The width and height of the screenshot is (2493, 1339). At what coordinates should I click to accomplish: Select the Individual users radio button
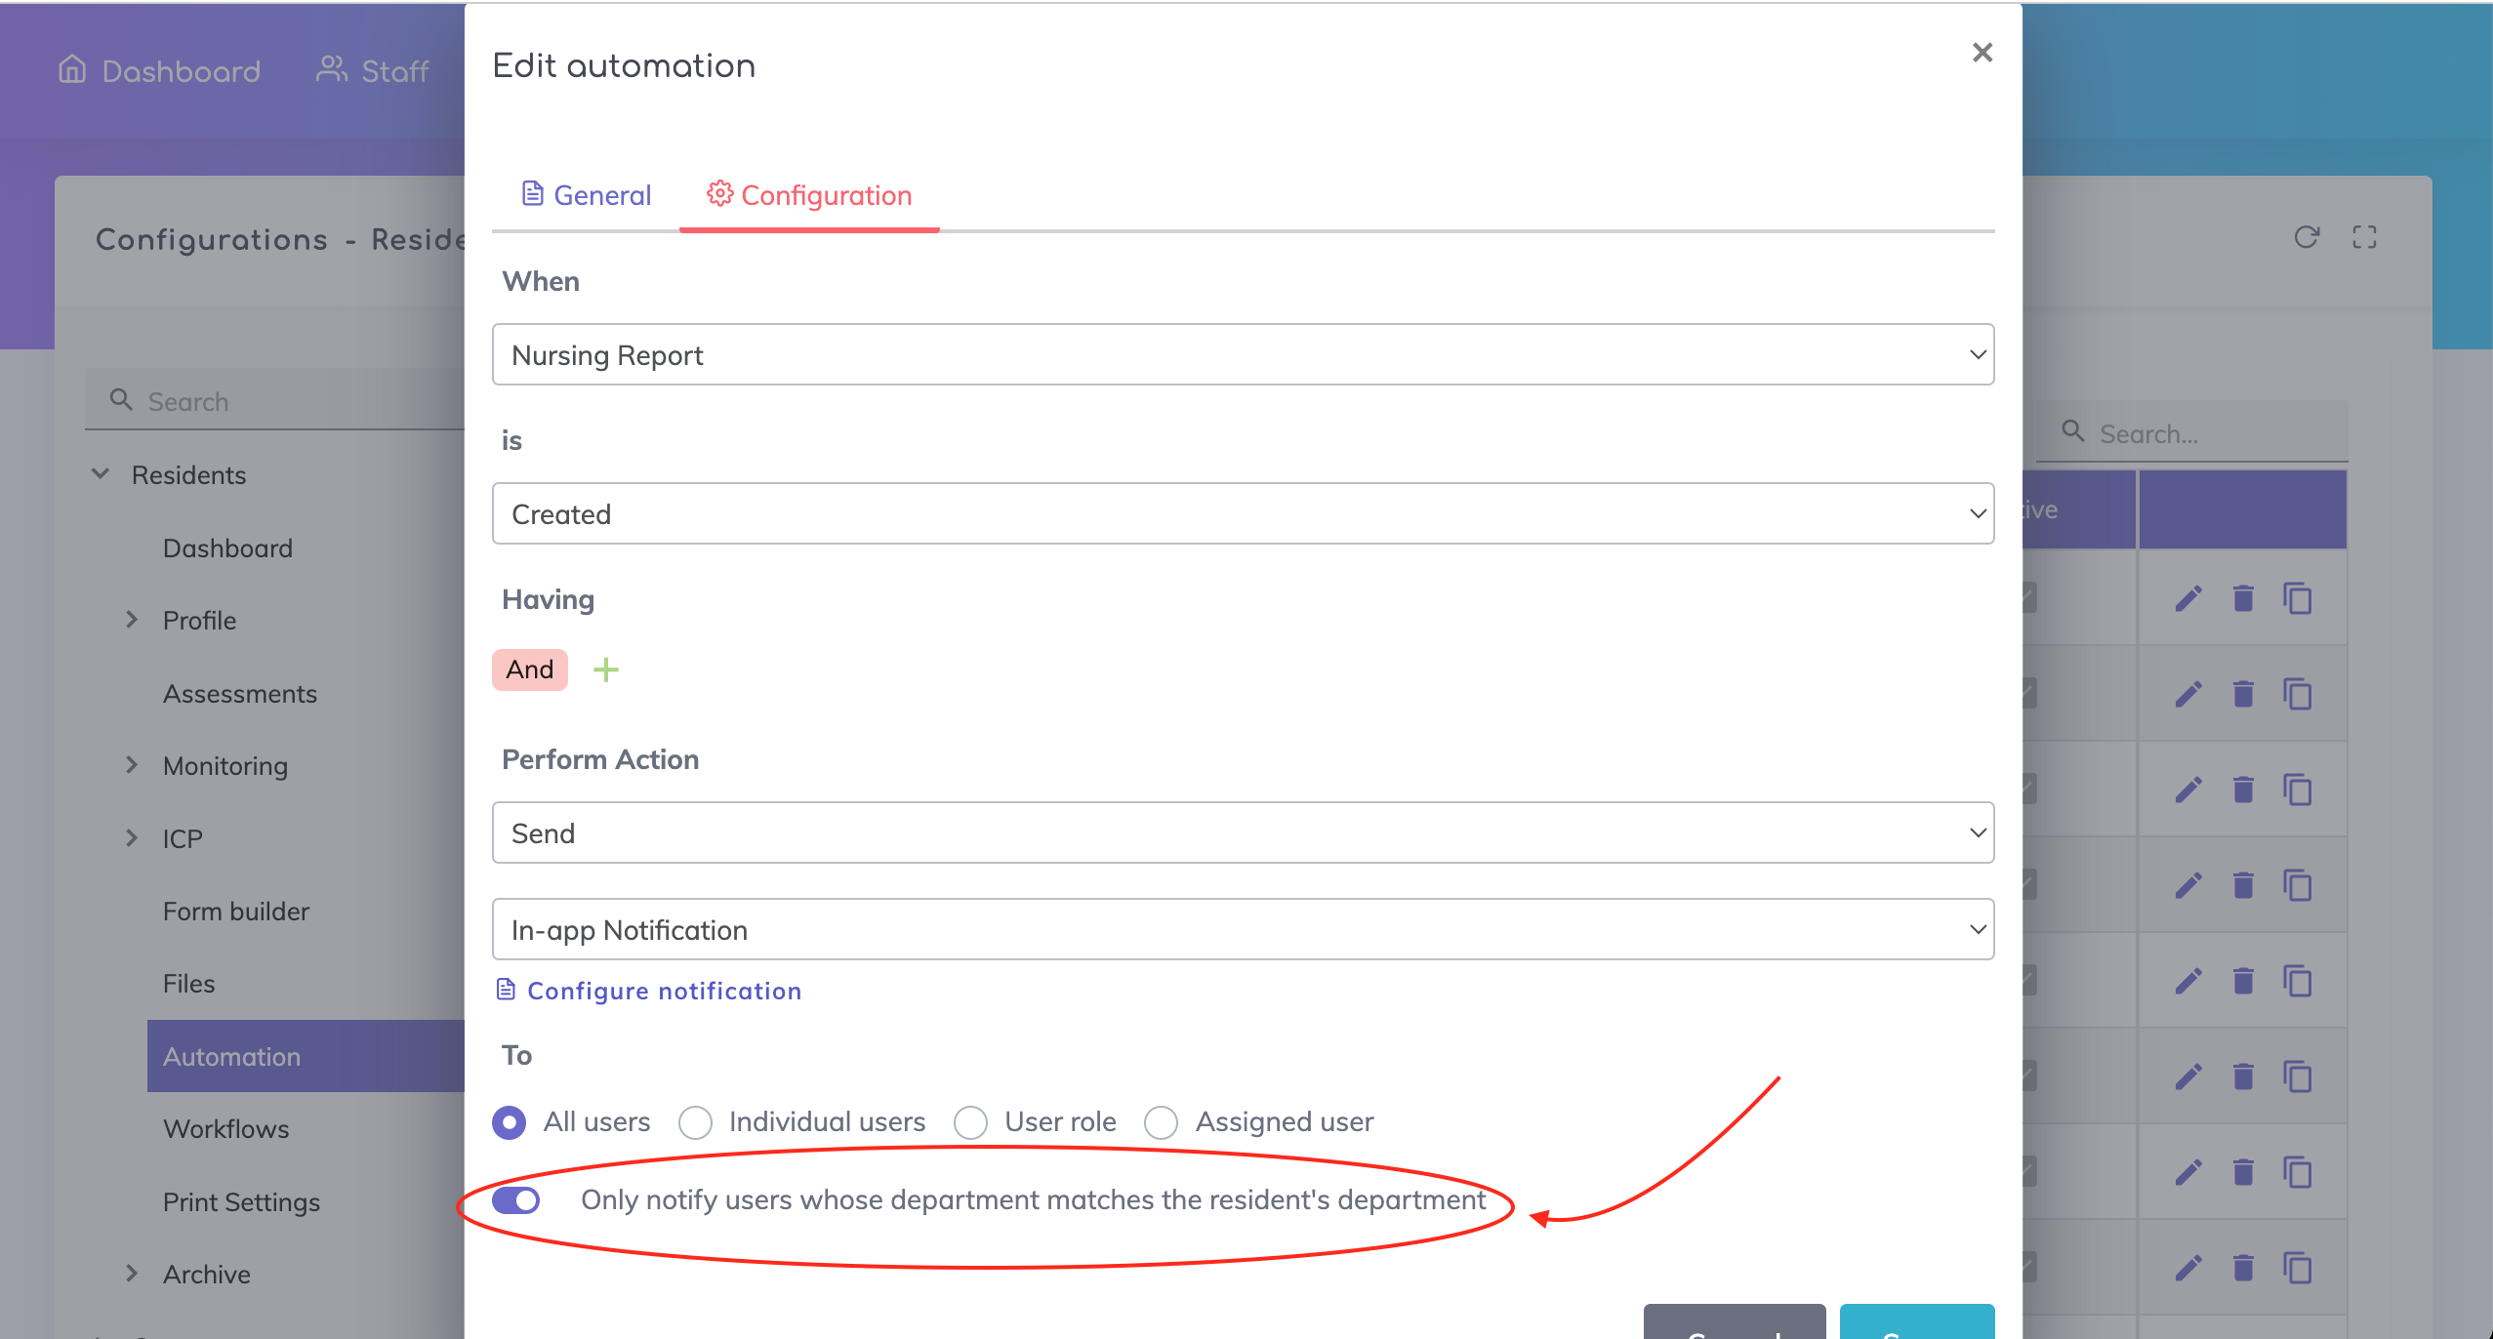point(695,1122)
